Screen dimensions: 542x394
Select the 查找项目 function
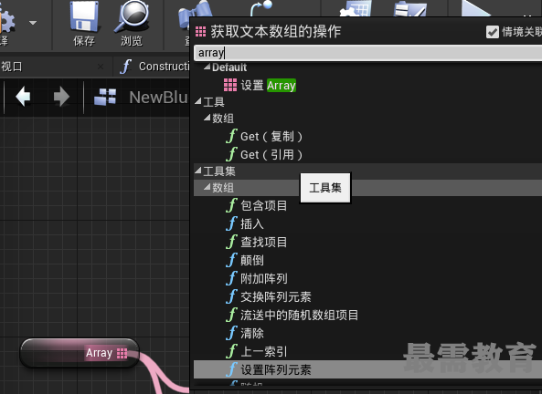point(257,242)
